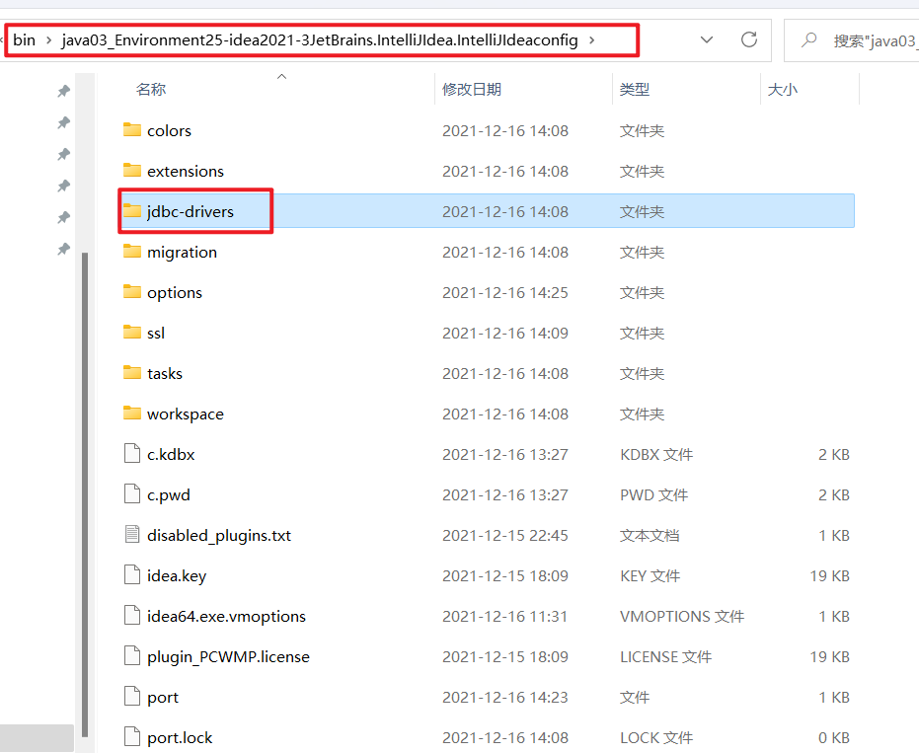
Task: Open the address bar history dropdown arrow
Action: 707,39
